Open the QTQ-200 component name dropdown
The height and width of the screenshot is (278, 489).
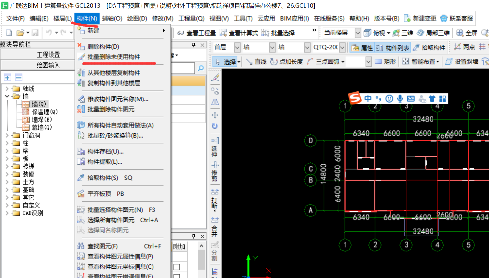click(342, 48)
